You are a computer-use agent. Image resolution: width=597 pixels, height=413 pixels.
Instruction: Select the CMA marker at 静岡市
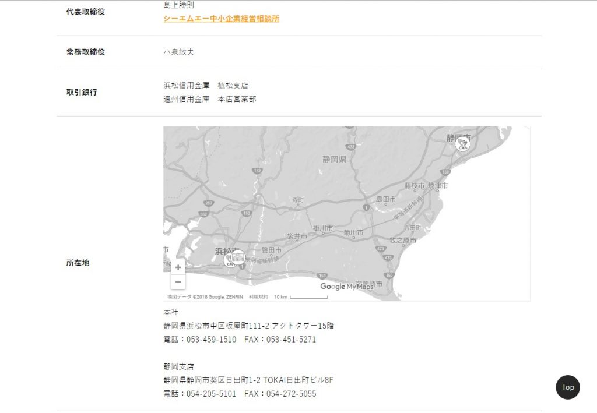pos(463,143)
